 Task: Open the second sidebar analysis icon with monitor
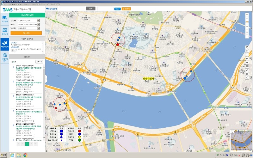[4, 31]
